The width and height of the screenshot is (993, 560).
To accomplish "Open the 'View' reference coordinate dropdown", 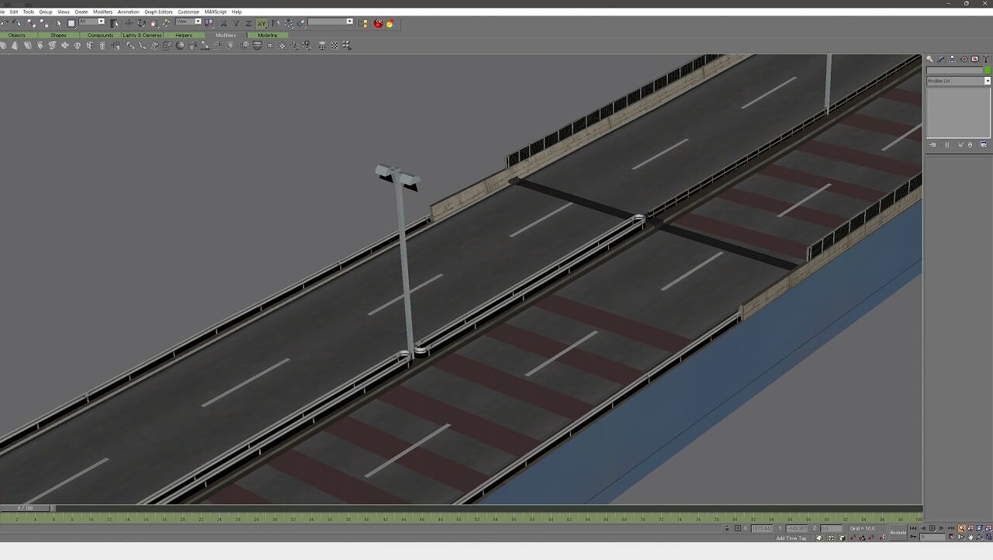I will point(197,22).
